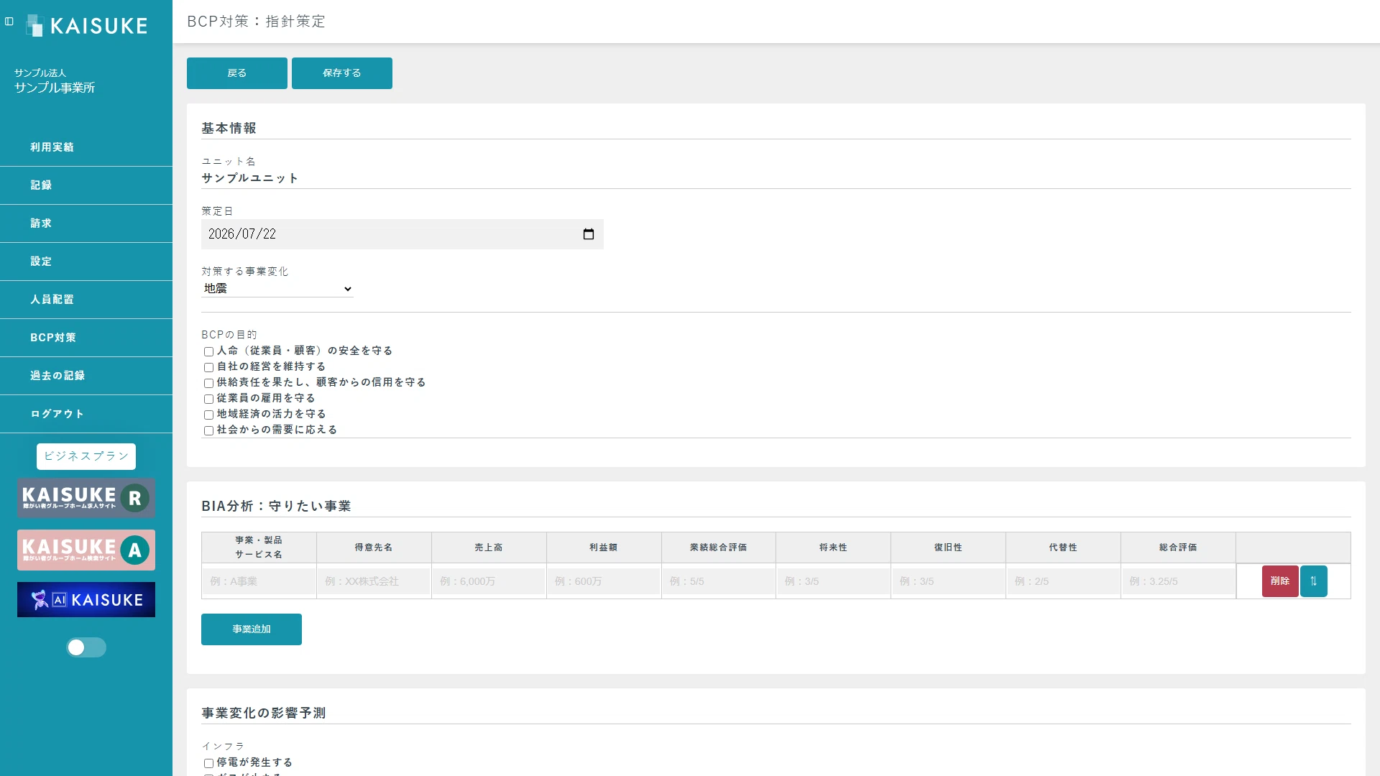This screenshot has width=1380, height=776.
Task: Click the sidebar collapse icon beside KAISUKE logo
Action: point(9,22)
